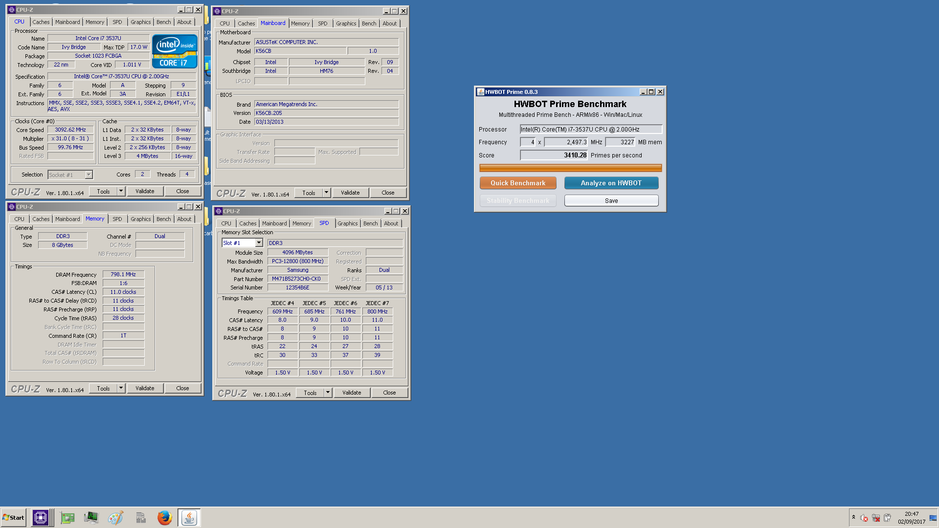Image resolution: width=939 pixels, height=528 pixels.
Task: Switch to SPD tab in Memory window
Action: [117, 219]
